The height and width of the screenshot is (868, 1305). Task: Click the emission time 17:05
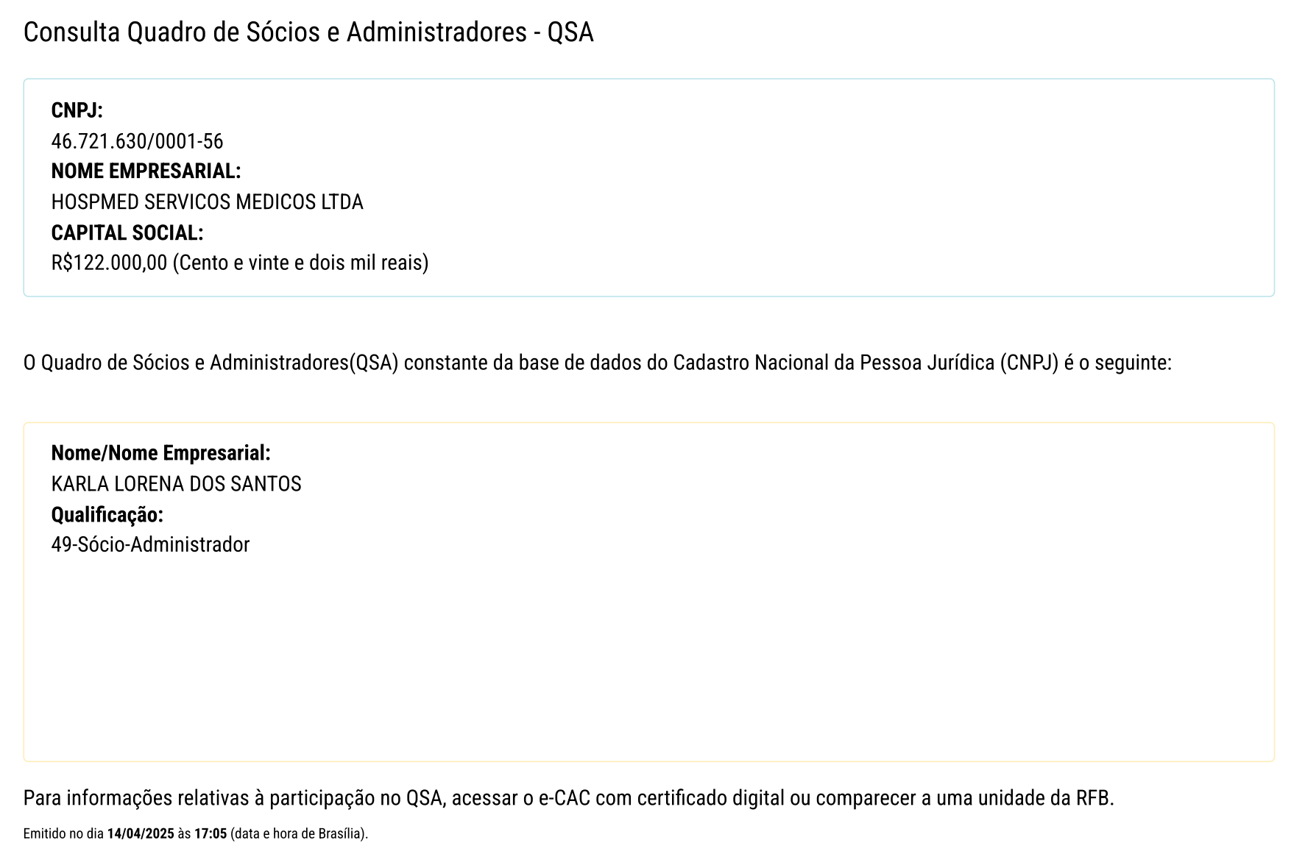(x=211, y=834)
